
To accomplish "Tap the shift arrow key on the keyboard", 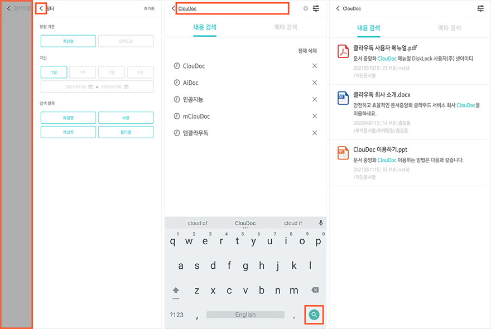I will 176,291.
